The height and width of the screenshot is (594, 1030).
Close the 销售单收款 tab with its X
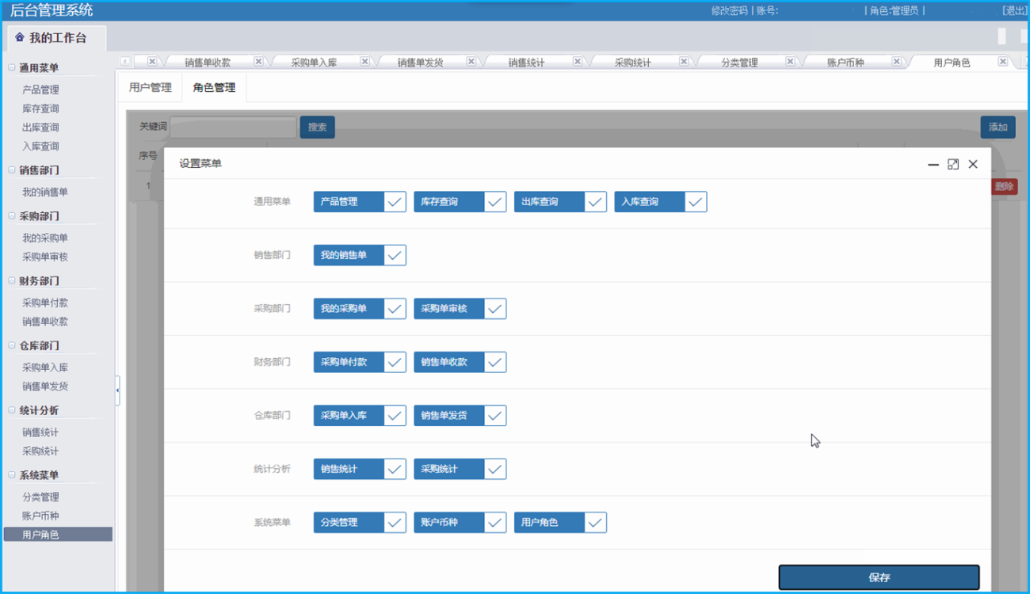tap(258, 62)
